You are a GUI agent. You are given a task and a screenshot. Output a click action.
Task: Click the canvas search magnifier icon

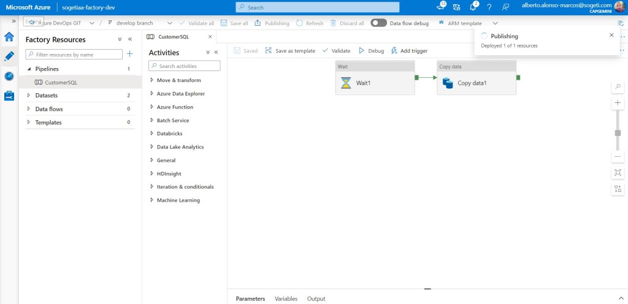[618, 87]
